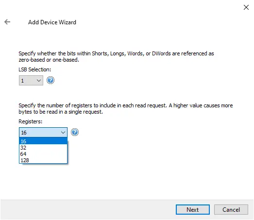The width and height of the screenshot is (254, 220).
Task: Choose 64 registers from the list
Action: (x=43, y=154)
